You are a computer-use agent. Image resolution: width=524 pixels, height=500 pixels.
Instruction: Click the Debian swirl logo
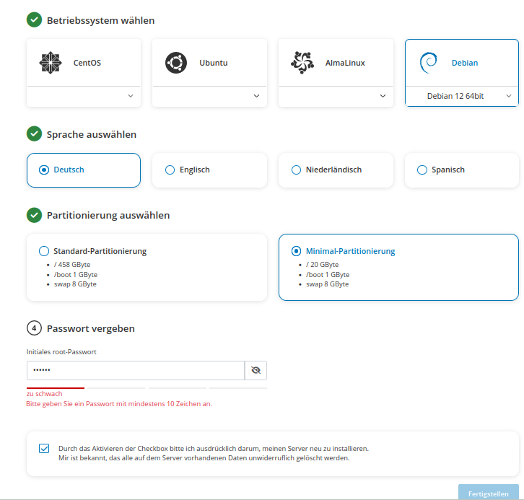[429, 63]
